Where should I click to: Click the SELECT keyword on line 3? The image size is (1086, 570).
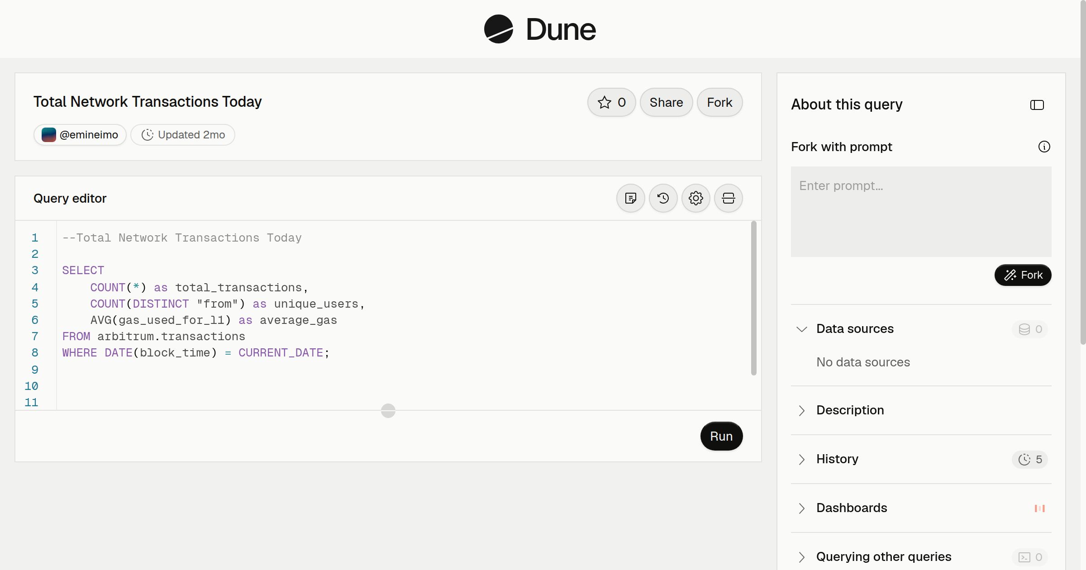(83, 271)
